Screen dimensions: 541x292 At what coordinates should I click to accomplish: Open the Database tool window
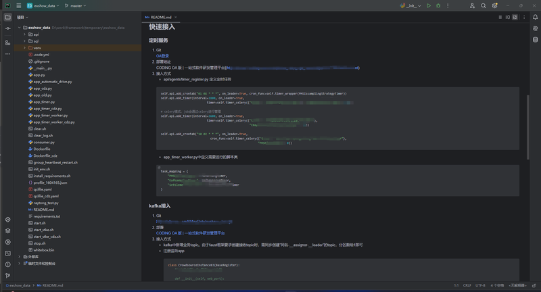pos(535,40)
